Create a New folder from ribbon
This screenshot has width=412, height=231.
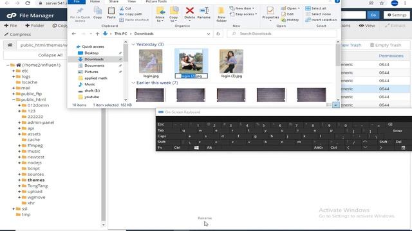click(x=221, y=15)
